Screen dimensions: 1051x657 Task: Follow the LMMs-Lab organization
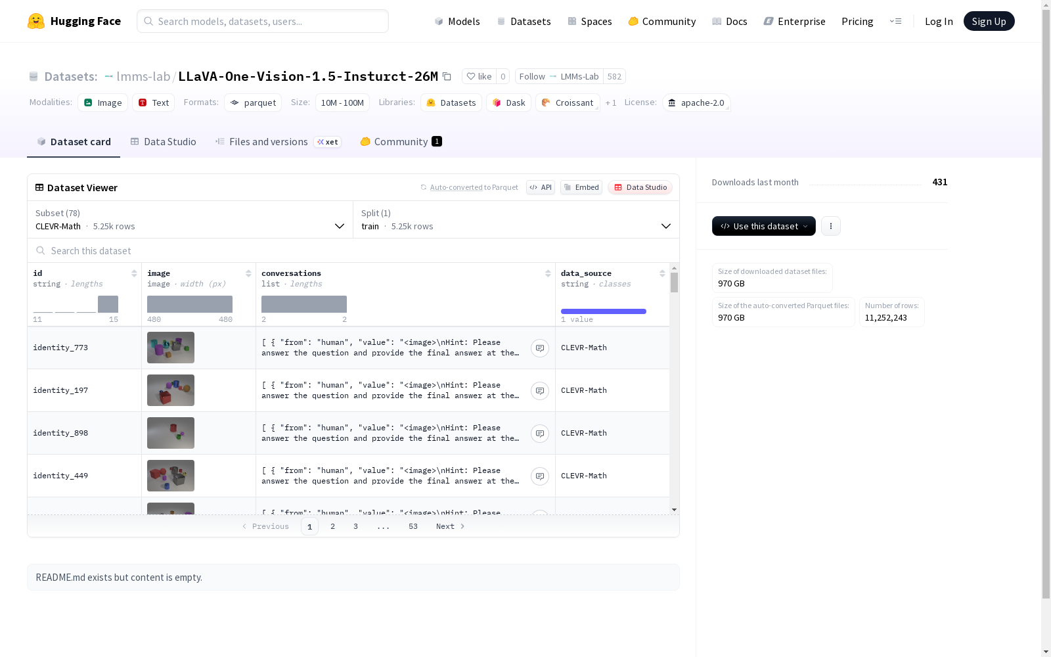coord(559,77)
